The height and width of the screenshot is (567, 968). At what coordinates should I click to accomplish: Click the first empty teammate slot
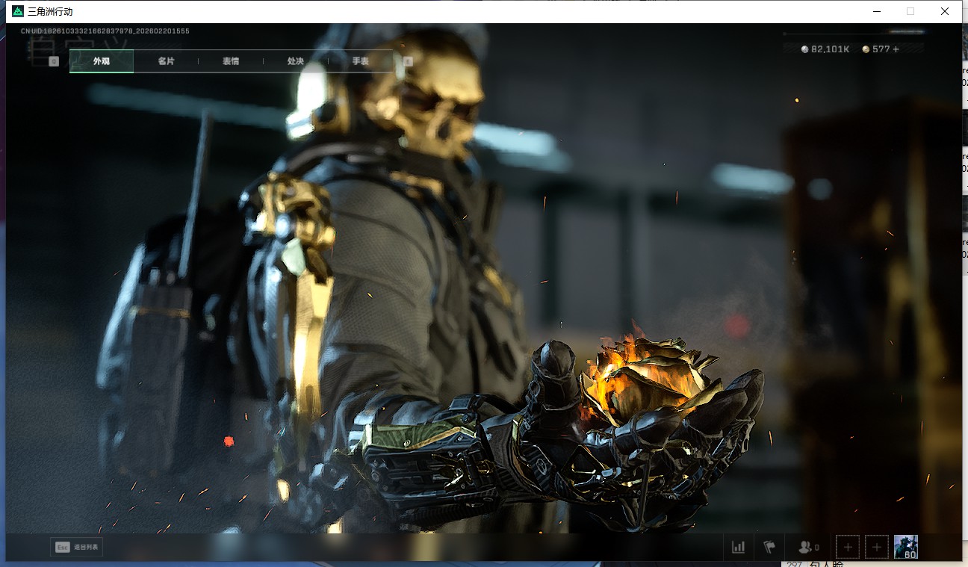coord(848,547)
